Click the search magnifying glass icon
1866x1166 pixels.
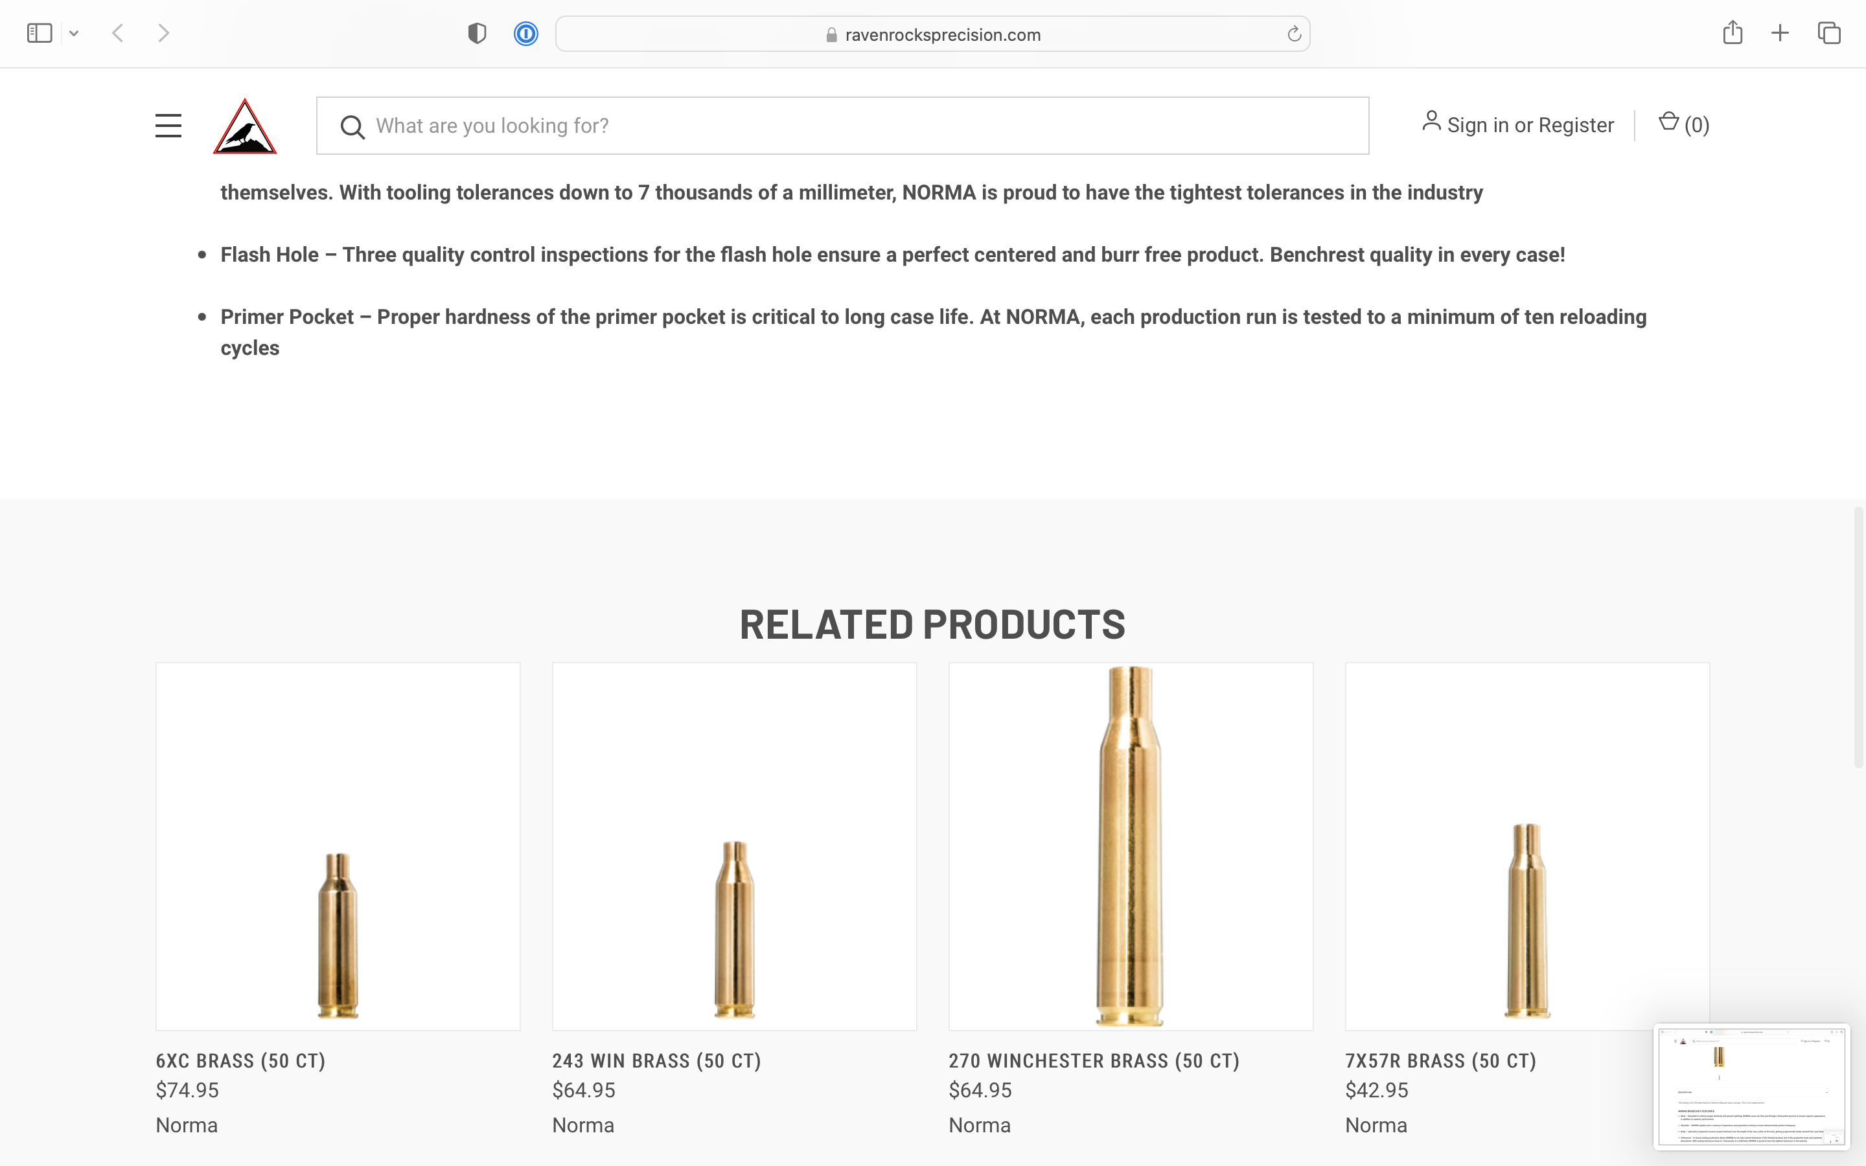(x=352, y=126)
